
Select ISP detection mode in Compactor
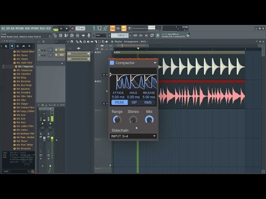[134, 102]
